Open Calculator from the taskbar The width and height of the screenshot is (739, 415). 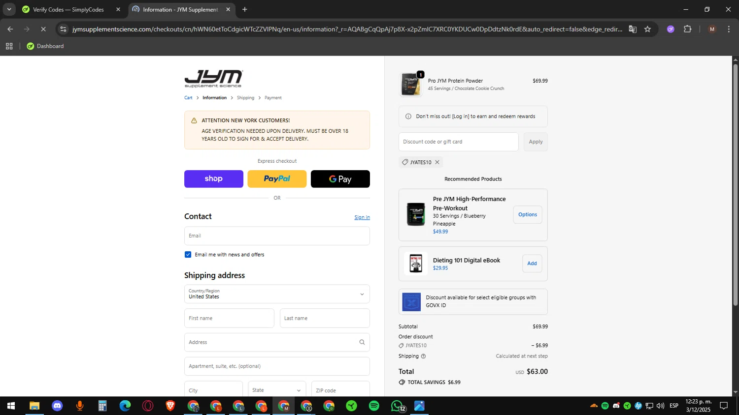[x=102, y=406]
